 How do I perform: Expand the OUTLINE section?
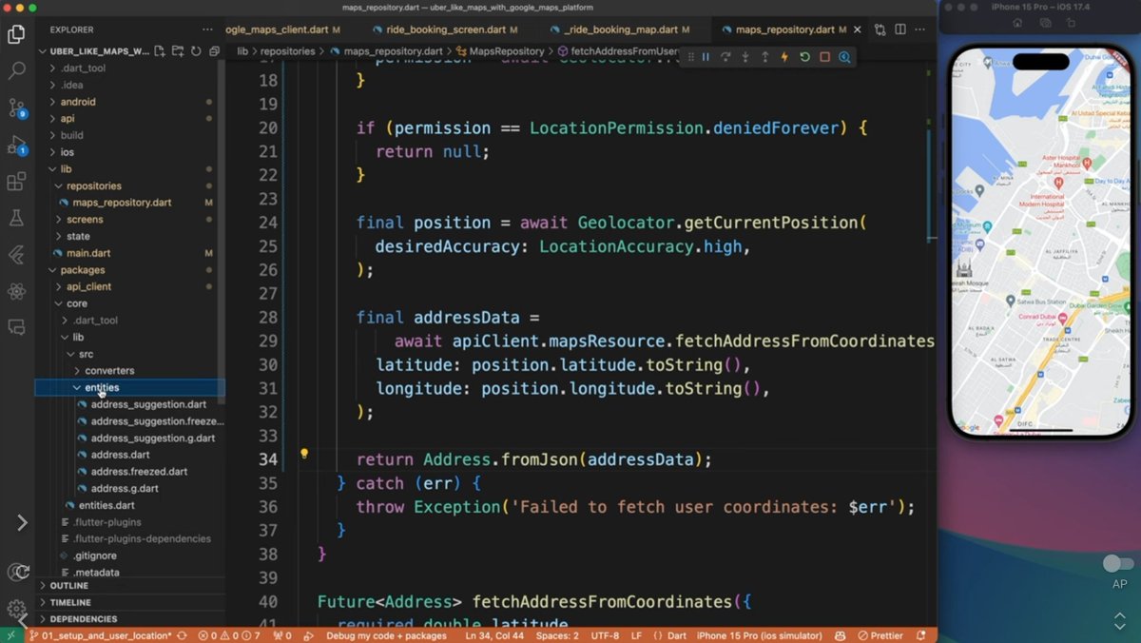[x=129, y=586]
